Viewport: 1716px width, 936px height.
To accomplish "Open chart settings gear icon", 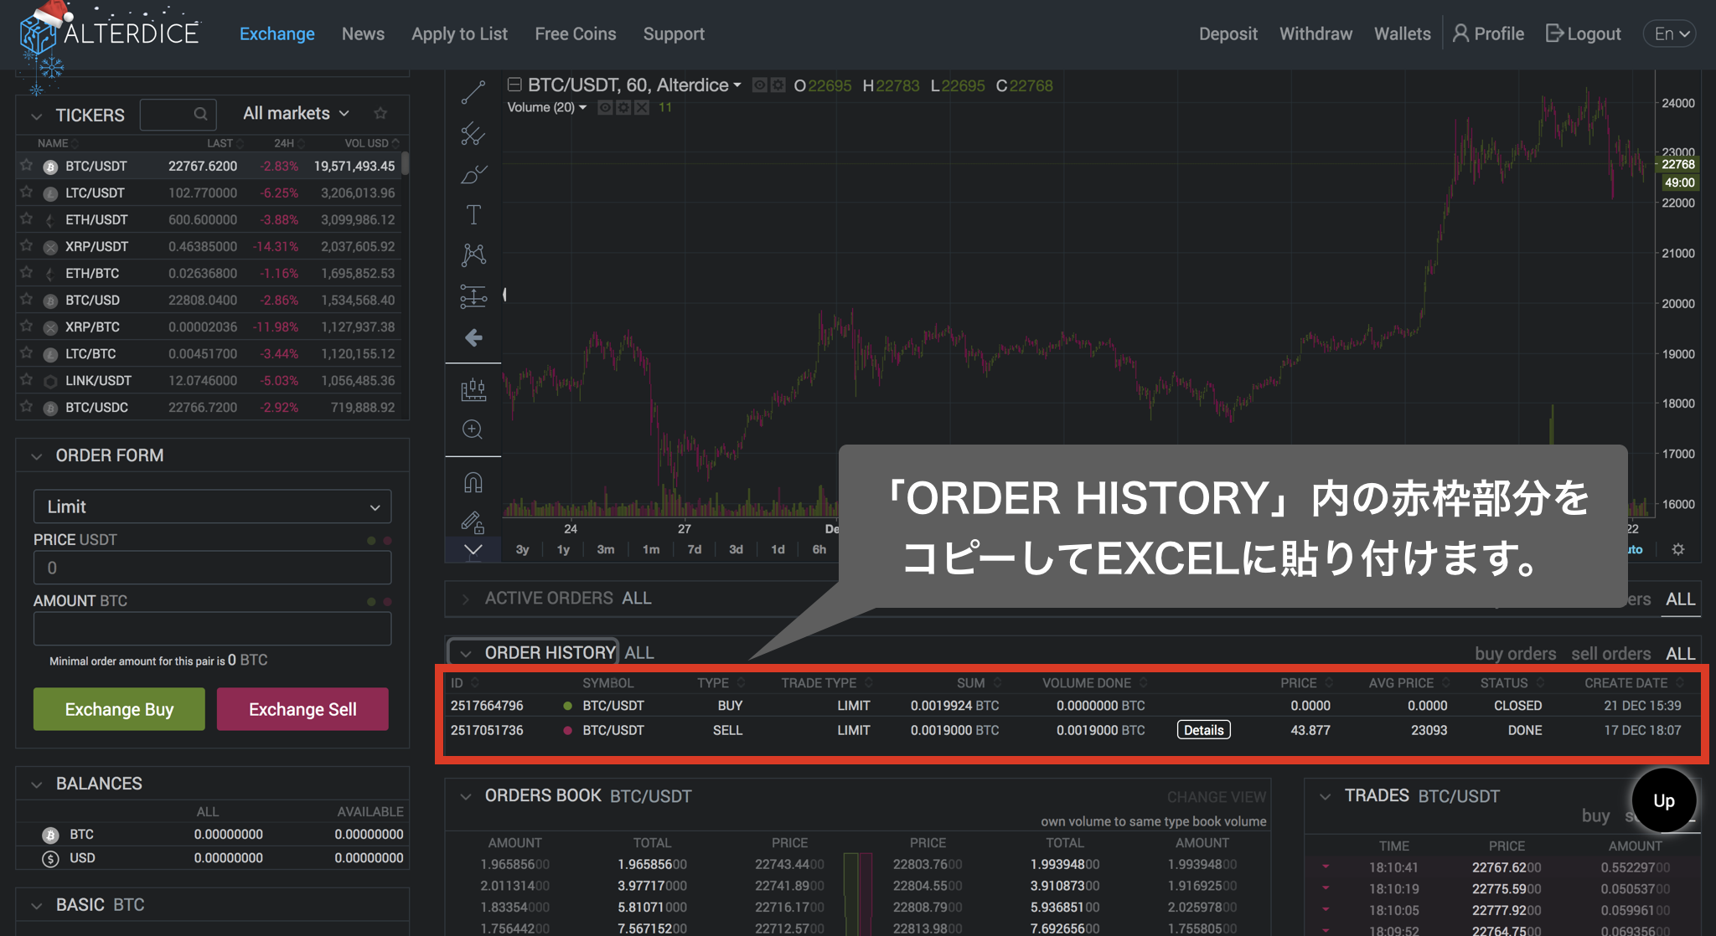I will point(1677,549).
